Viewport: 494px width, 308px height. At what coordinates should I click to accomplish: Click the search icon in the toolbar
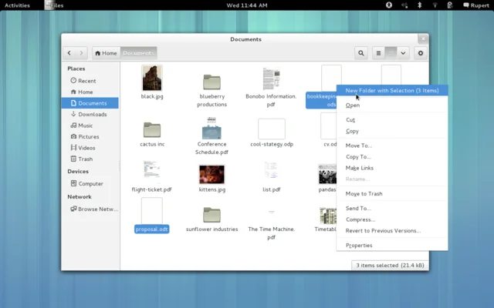coord(361,53)
